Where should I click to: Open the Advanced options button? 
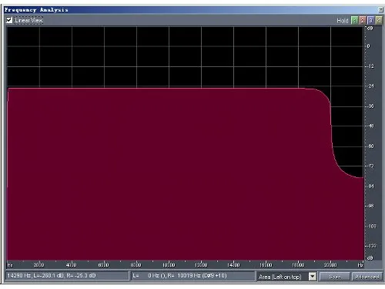367,277
